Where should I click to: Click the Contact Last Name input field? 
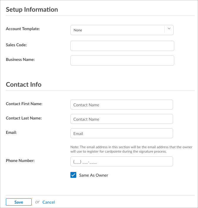pos(121,119)
